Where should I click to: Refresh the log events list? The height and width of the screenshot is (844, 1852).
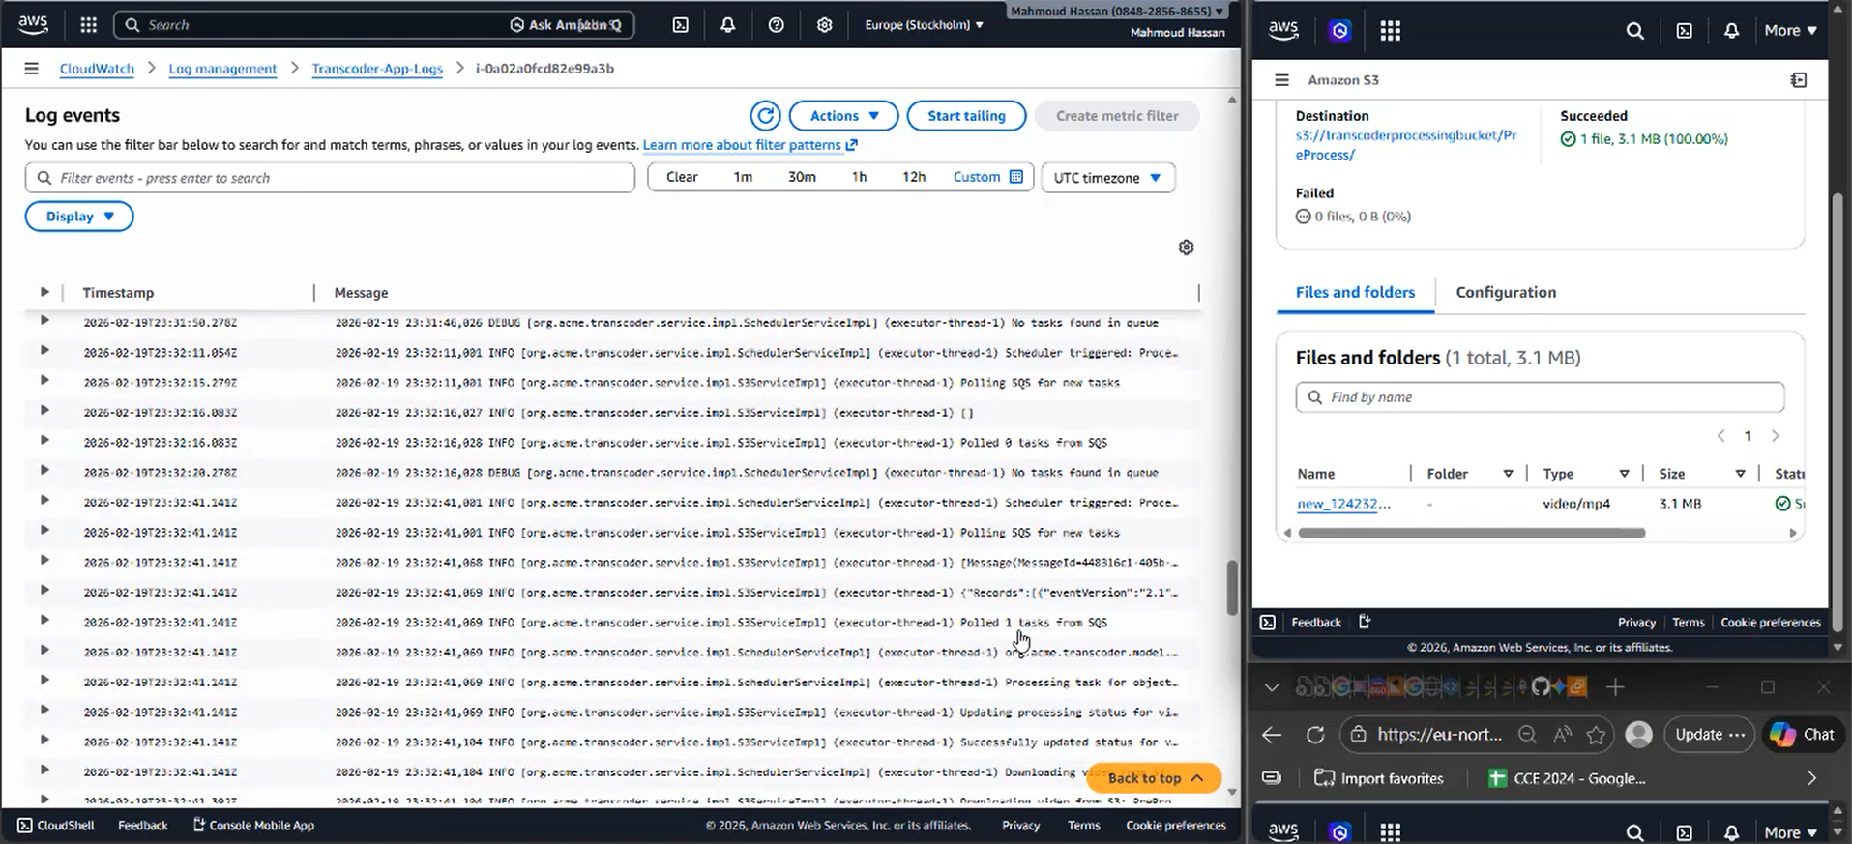coord(765,116)
